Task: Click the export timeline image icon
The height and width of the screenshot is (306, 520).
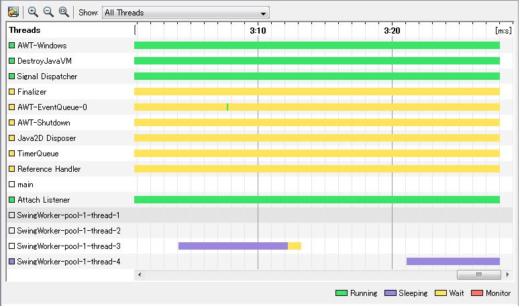Action: [13, 12]
